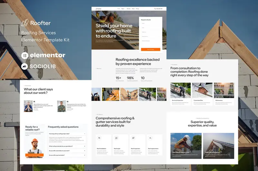Click John Doe's testimonial portrait photo
The width and height of the screenshot is (258, 171).
(28, 106)
